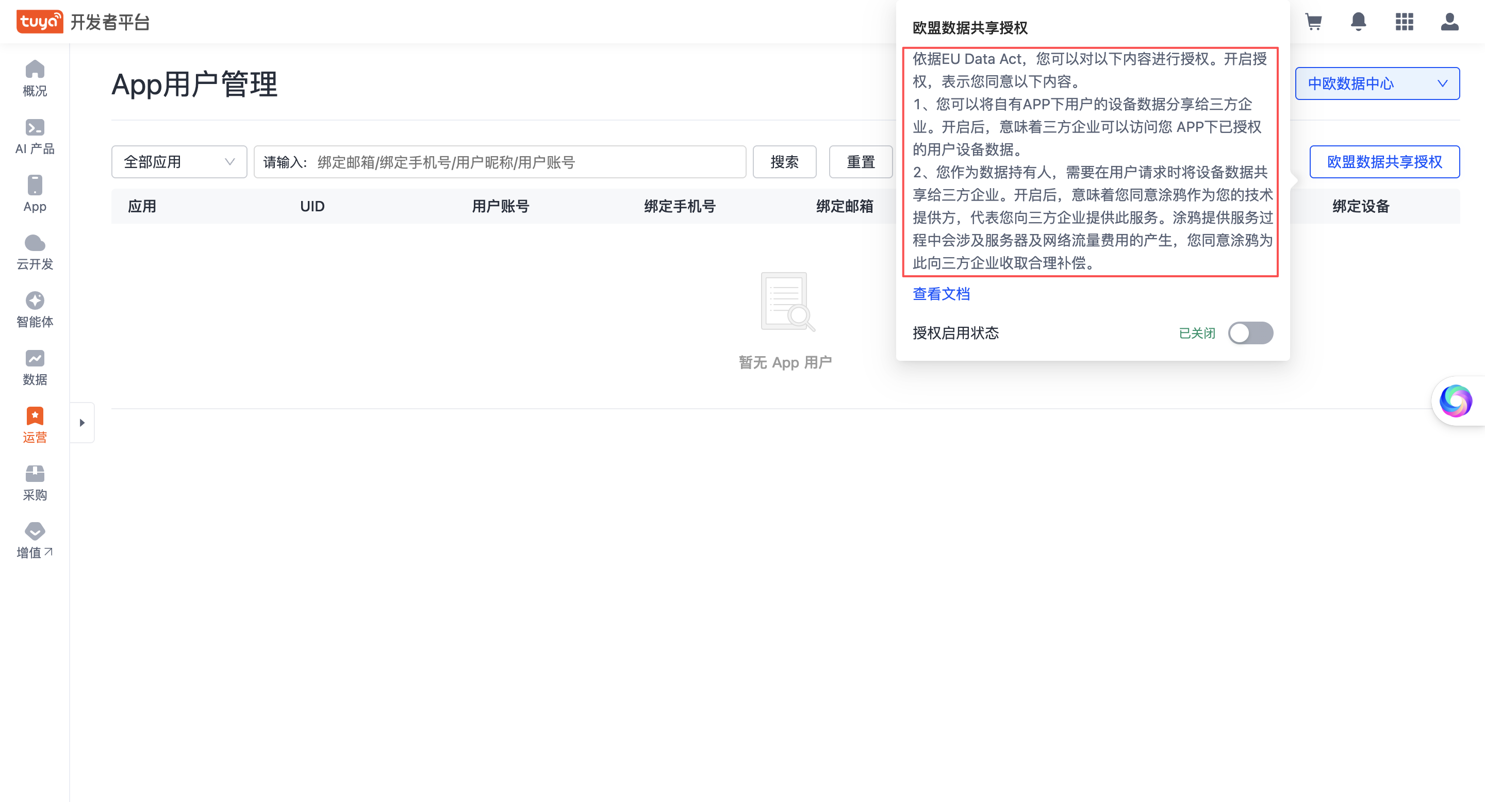
Task: Expand the collapsed sidebar arrow
Action: pos(82,422)
